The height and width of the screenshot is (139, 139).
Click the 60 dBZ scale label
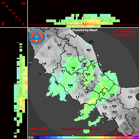(127, 134)
